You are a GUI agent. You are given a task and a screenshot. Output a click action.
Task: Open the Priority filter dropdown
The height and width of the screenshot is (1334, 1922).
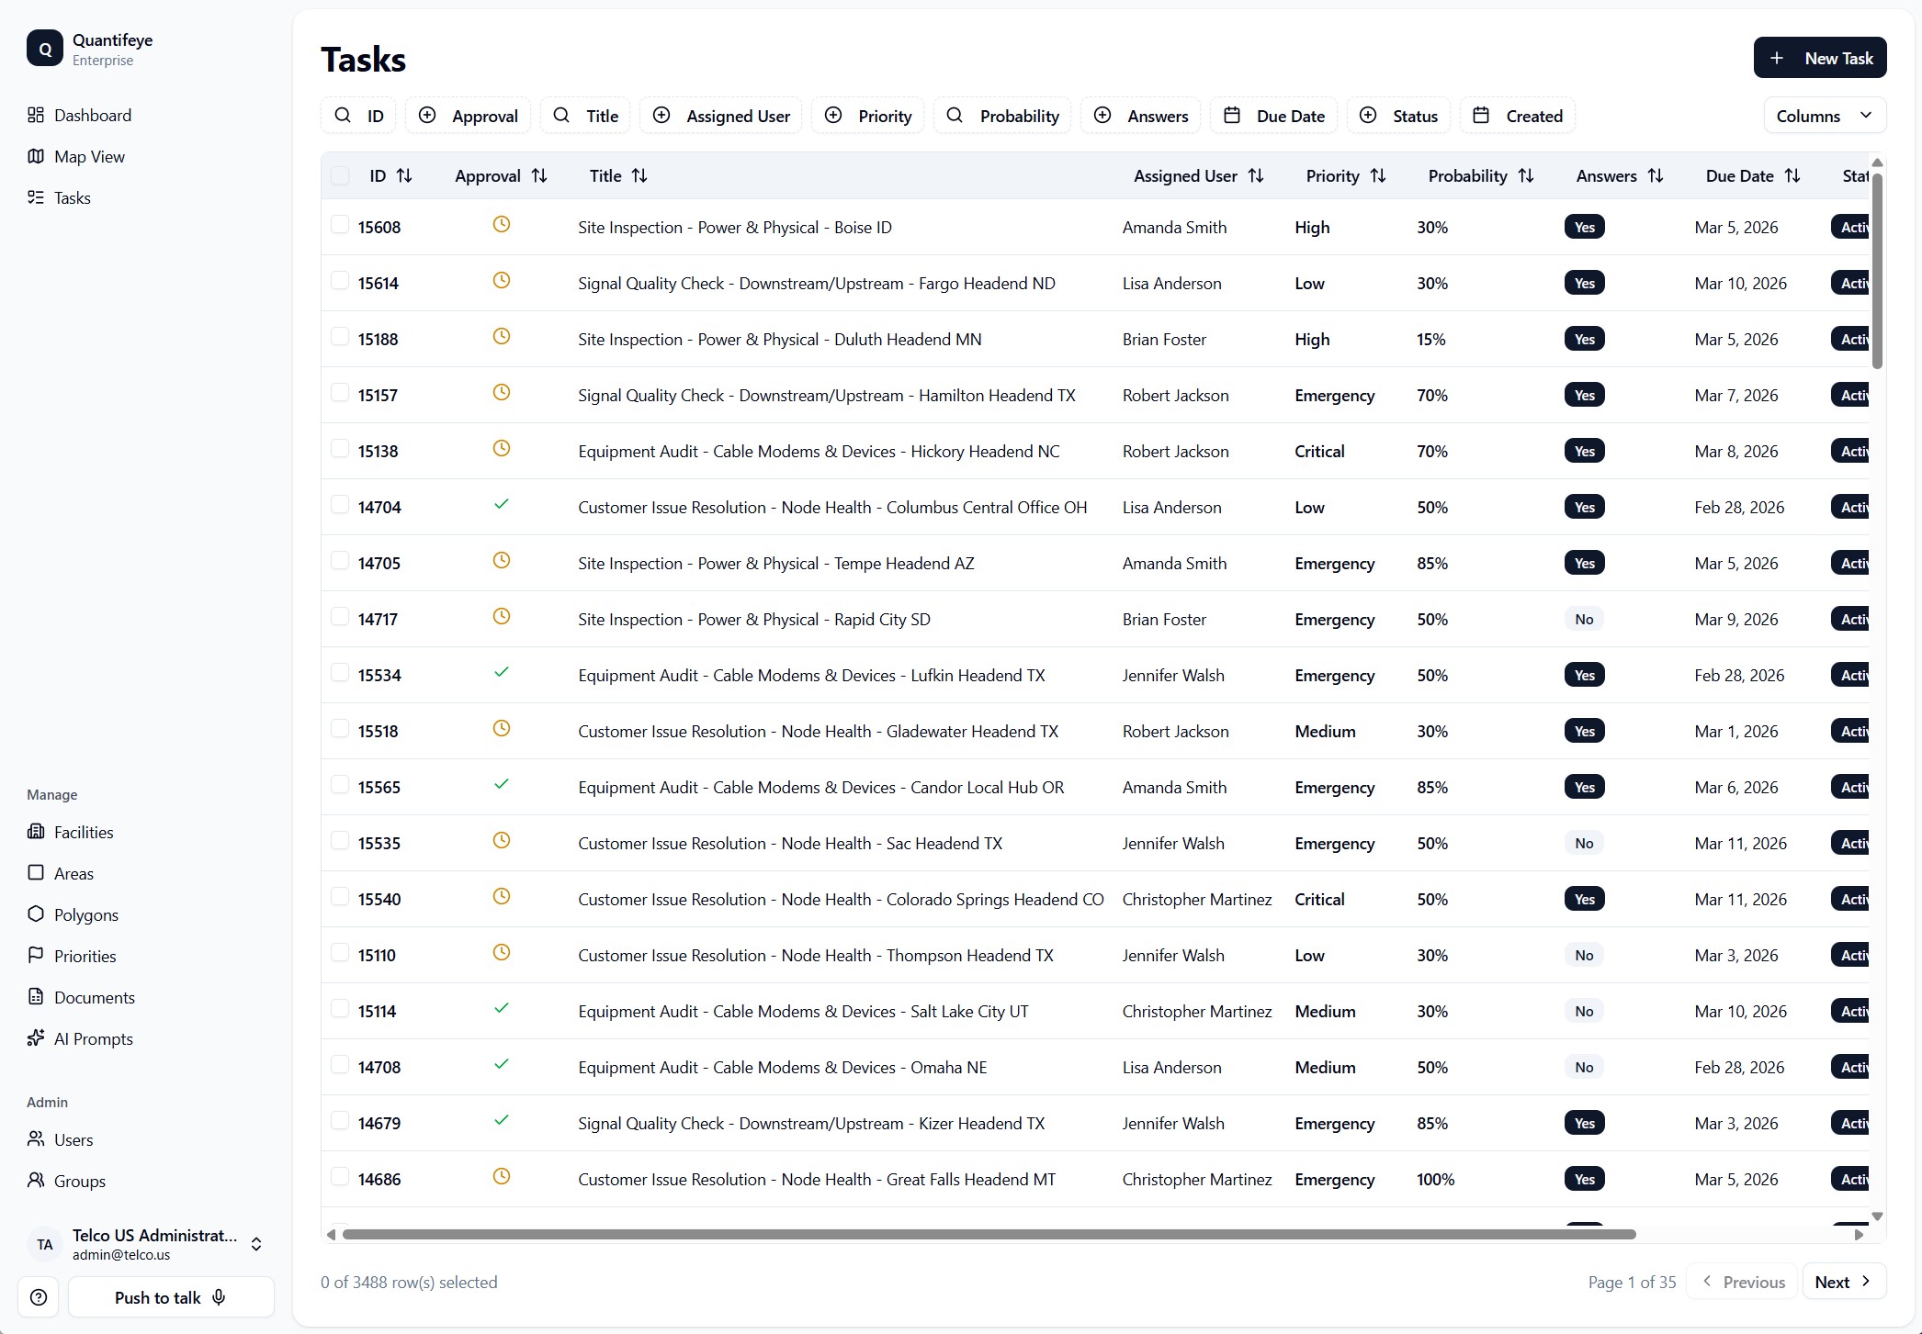pyautogui.click(x=868, y=116)
